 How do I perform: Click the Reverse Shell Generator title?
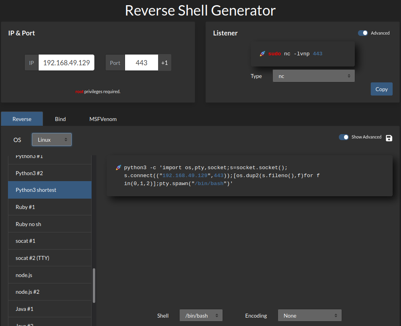point(200,11)
